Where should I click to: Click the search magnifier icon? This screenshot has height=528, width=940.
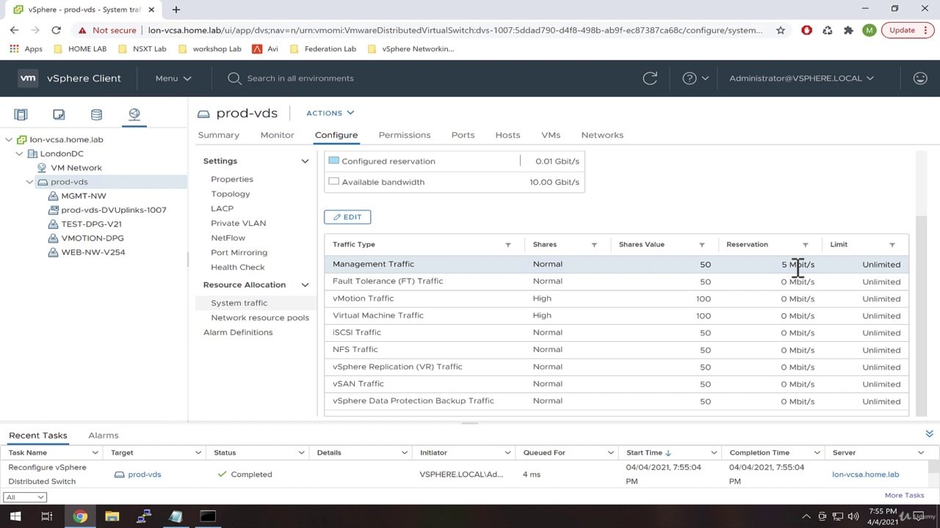click(234, 78)
